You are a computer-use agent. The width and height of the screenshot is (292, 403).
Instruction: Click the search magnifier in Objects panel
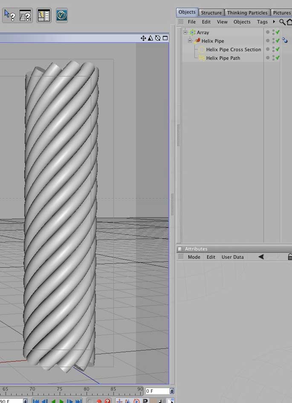pyautogui.click(x=282, y=22)
